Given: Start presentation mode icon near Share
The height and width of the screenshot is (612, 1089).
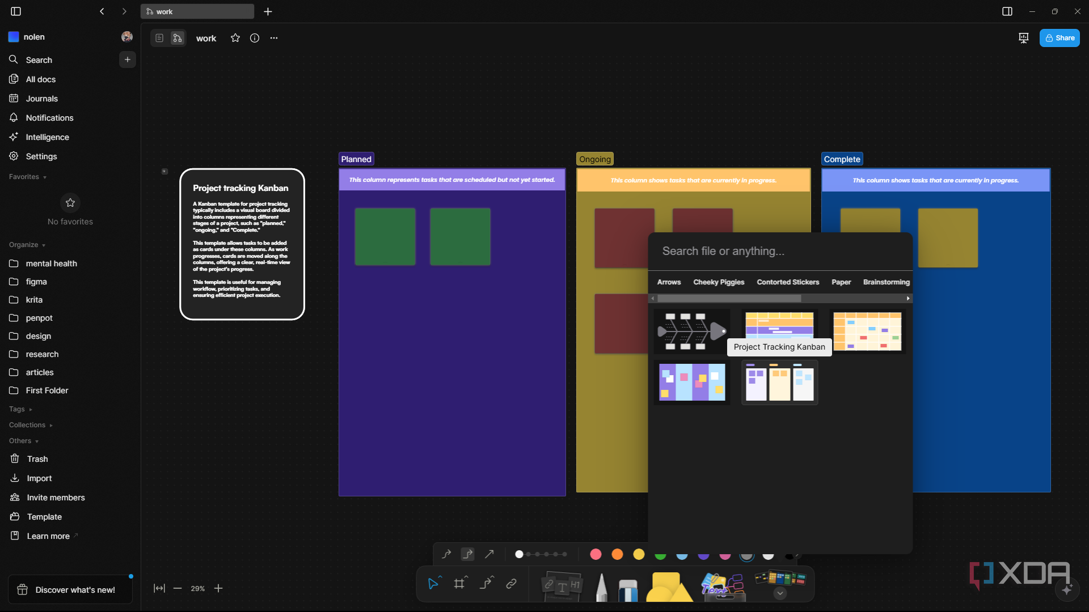Looking at the screenshot, I should pos(1024,38).
